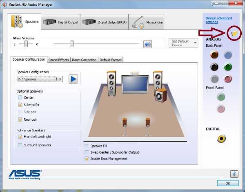Click the pink front panel jack
The height and width of the screenshot is (192, 245).
(221, 108)
